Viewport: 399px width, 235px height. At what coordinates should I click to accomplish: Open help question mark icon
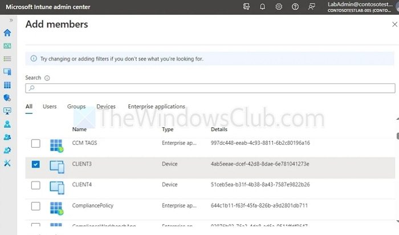(295, 7)
